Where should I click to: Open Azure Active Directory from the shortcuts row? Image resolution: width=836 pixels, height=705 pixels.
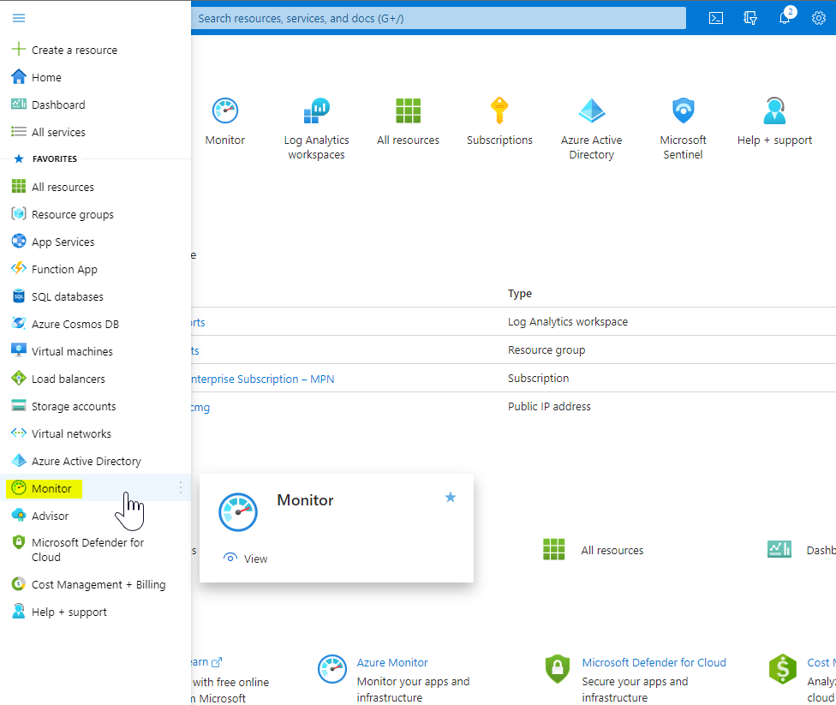(591, 111)
